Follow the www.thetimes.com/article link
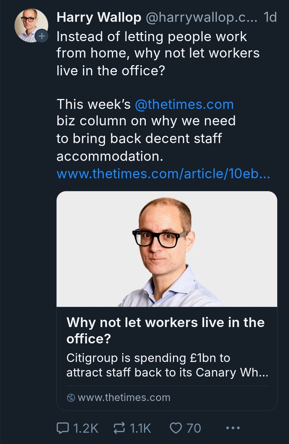Viewport: 289px width, 444px height. (163, 174)
